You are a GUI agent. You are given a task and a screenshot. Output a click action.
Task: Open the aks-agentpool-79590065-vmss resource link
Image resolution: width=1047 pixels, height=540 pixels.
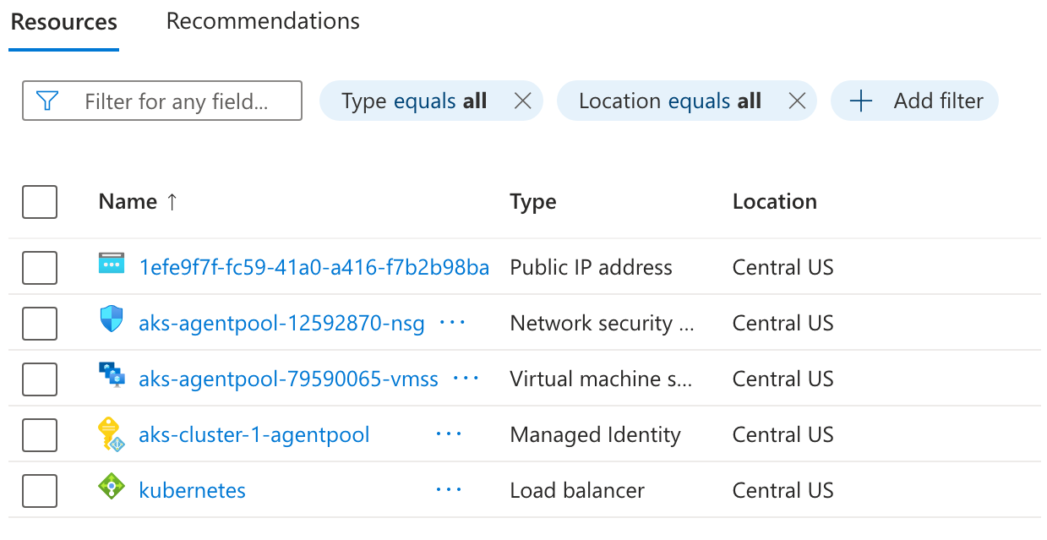tap(288, 379)
